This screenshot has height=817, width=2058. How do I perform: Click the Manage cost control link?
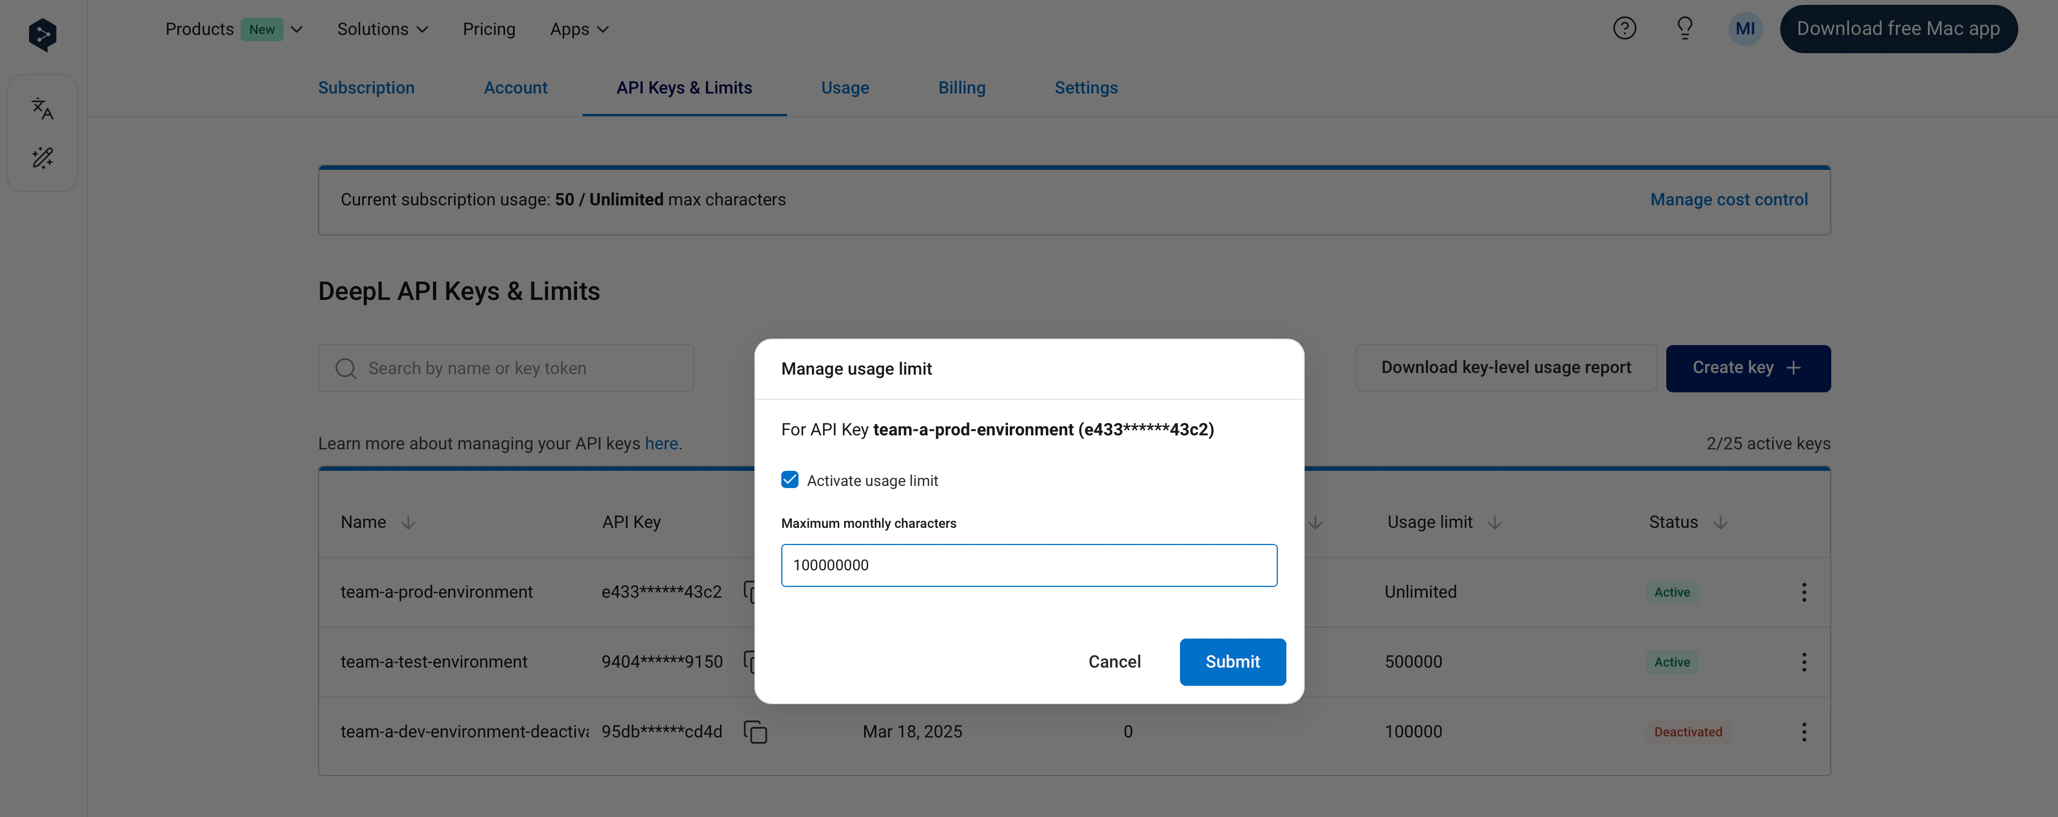point(1728,200)
